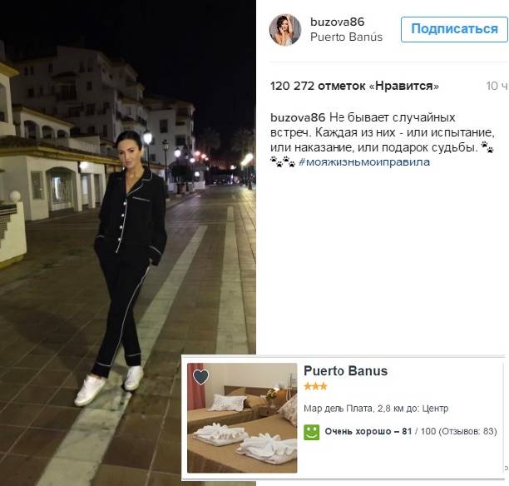The width and height of the screenshot is (509, 486).
Task: Open the hotel room thumbnail image
Action: (242, 418)
